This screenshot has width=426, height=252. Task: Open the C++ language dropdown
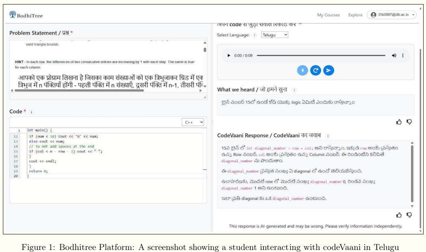click(193, 122)
